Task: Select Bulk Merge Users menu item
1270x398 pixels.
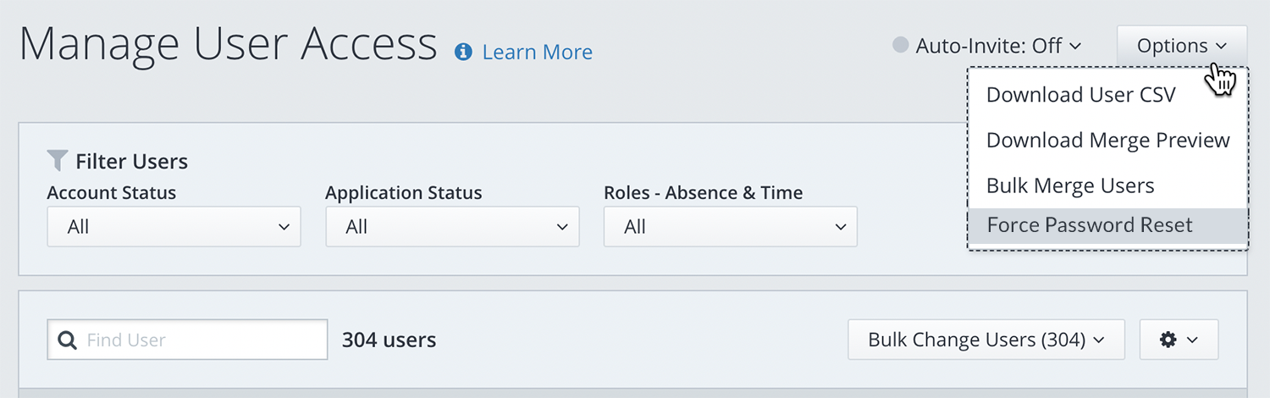Action: pos(1070,185)
